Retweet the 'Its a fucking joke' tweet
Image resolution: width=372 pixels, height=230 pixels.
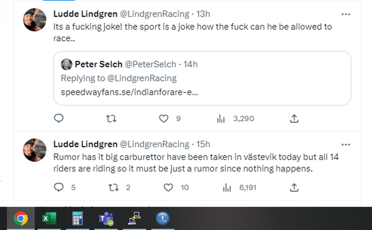click(111, 118)
